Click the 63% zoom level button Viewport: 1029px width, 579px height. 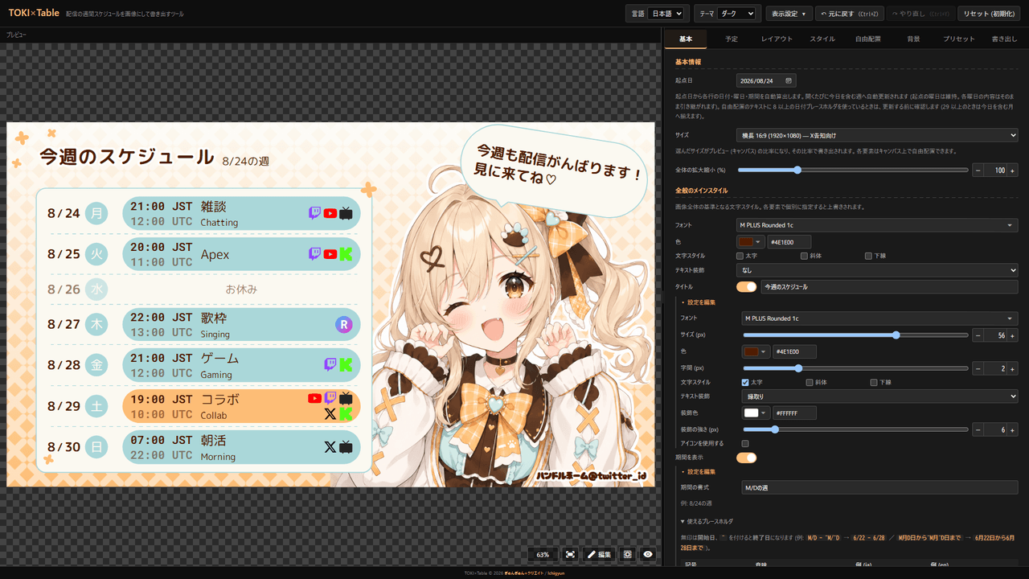[x=543, y=554]
